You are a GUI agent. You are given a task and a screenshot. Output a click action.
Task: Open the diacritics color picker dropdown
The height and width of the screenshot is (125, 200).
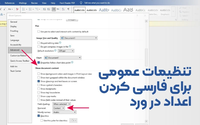pos(73,120)
